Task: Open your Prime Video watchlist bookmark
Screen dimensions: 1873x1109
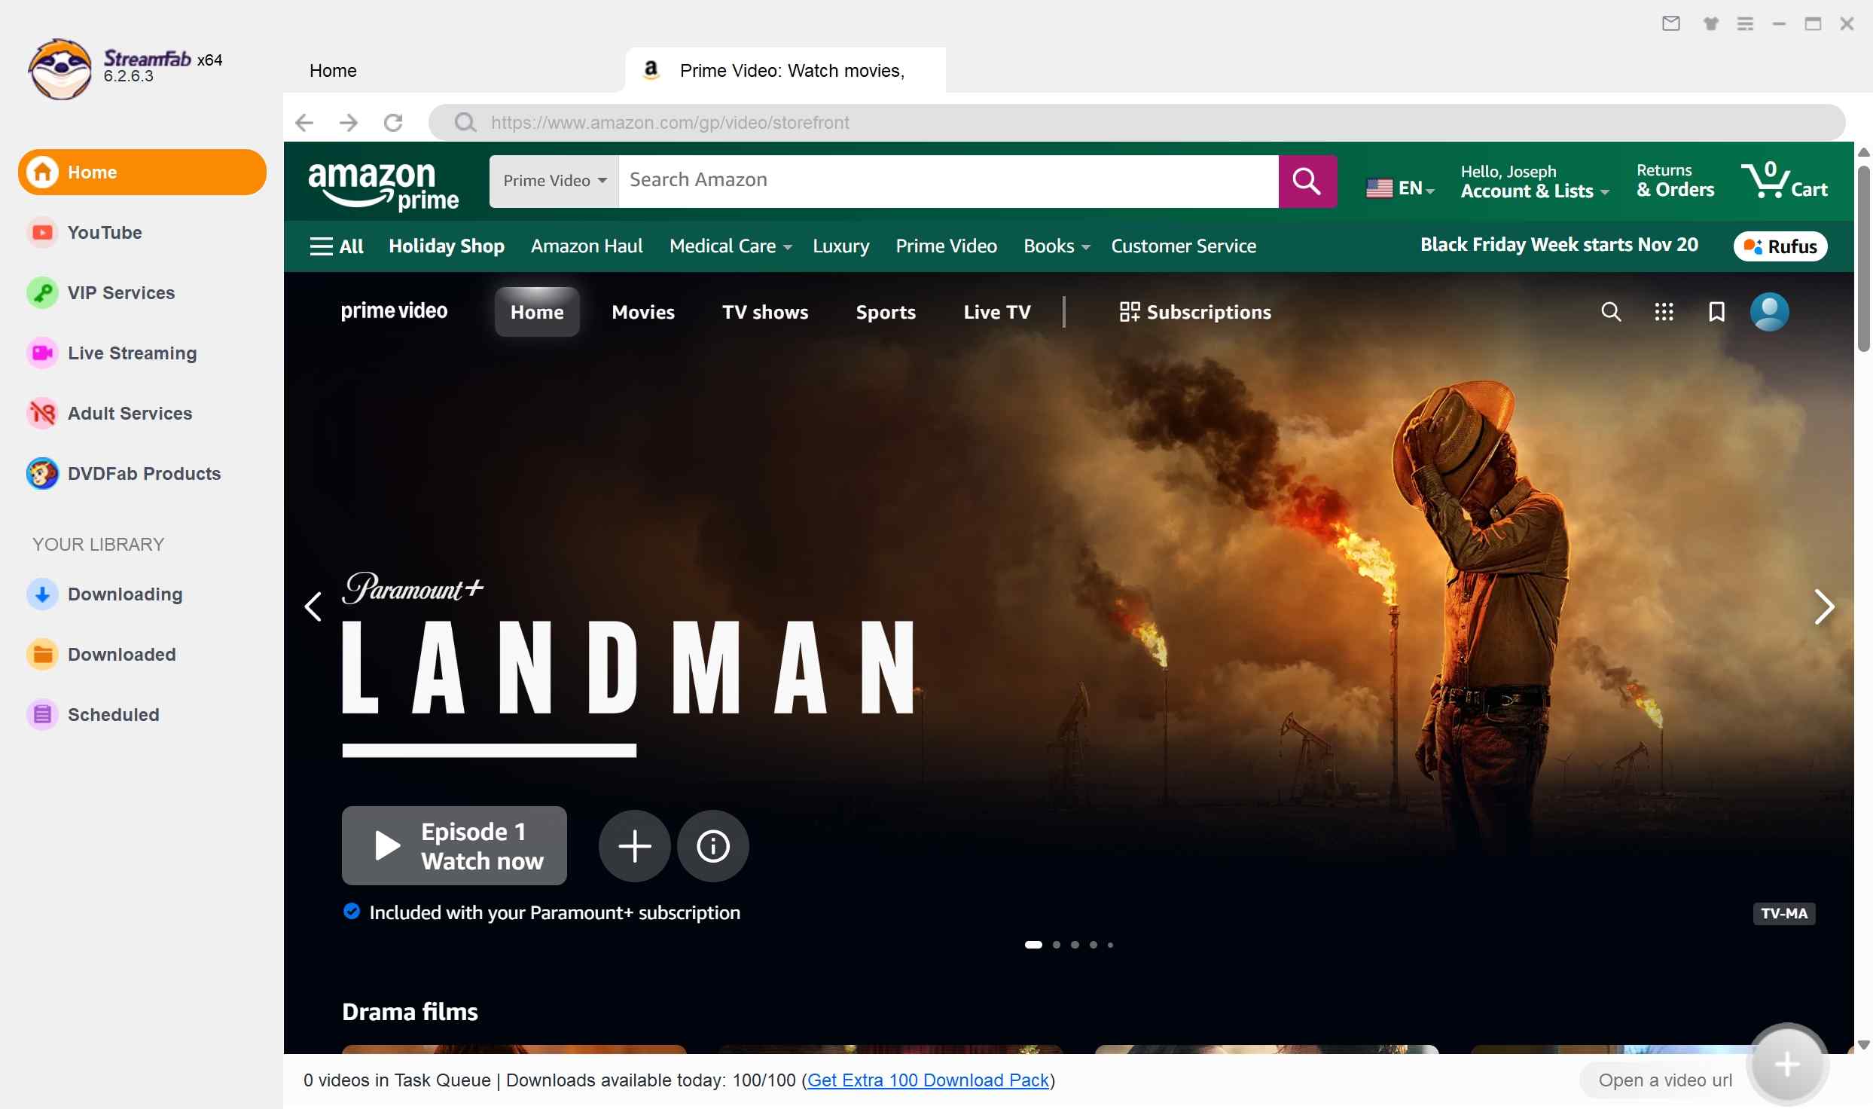Action: (1716, 312)
